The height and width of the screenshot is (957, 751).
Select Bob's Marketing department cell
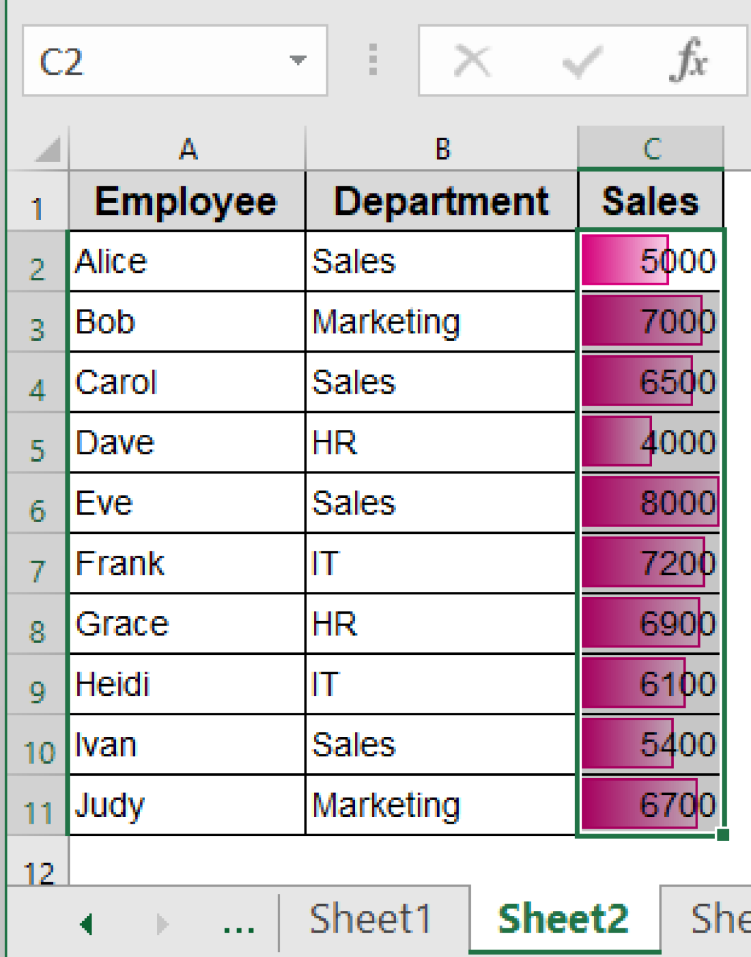441,321
